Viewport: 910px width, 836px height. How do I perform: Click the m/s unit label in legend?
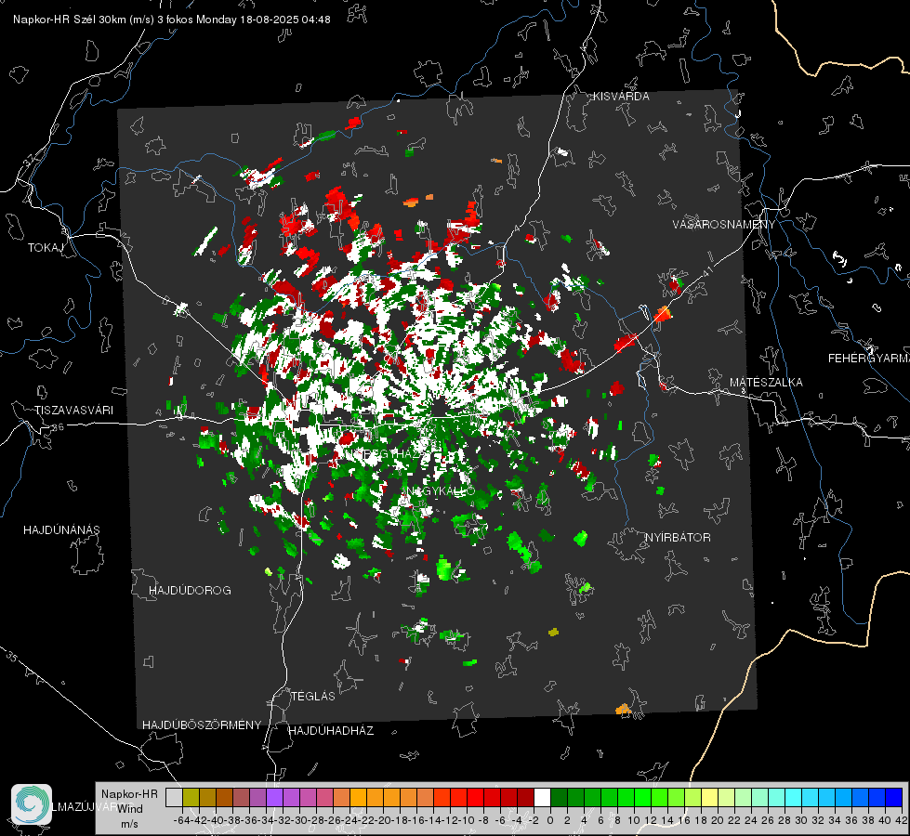[x=129, y=824]
